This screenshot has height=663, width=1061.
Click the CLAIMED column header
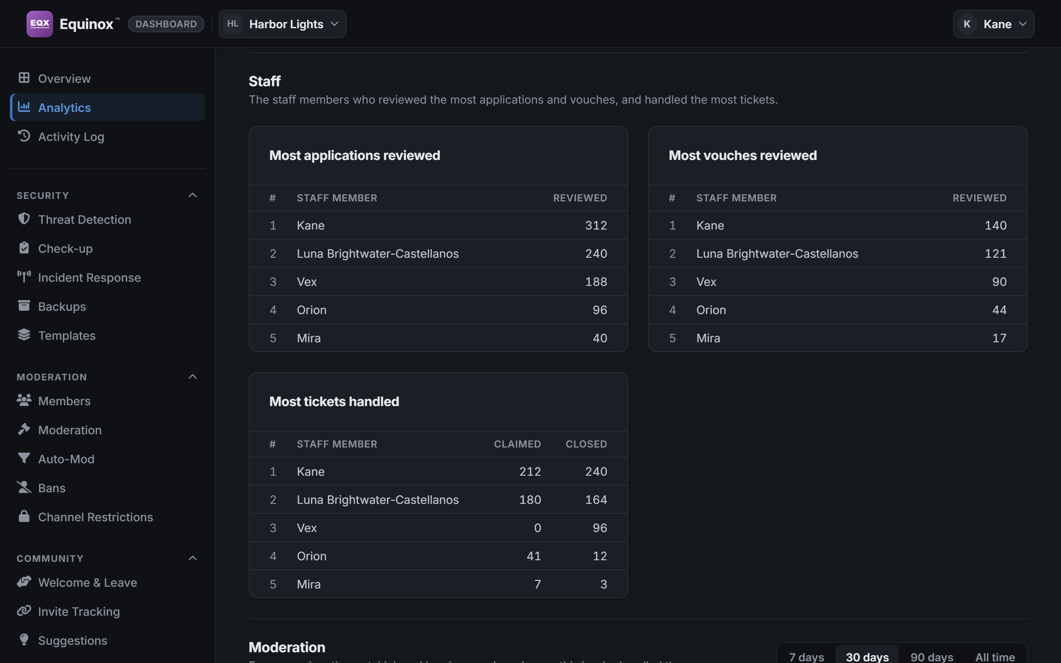point(517,444)
